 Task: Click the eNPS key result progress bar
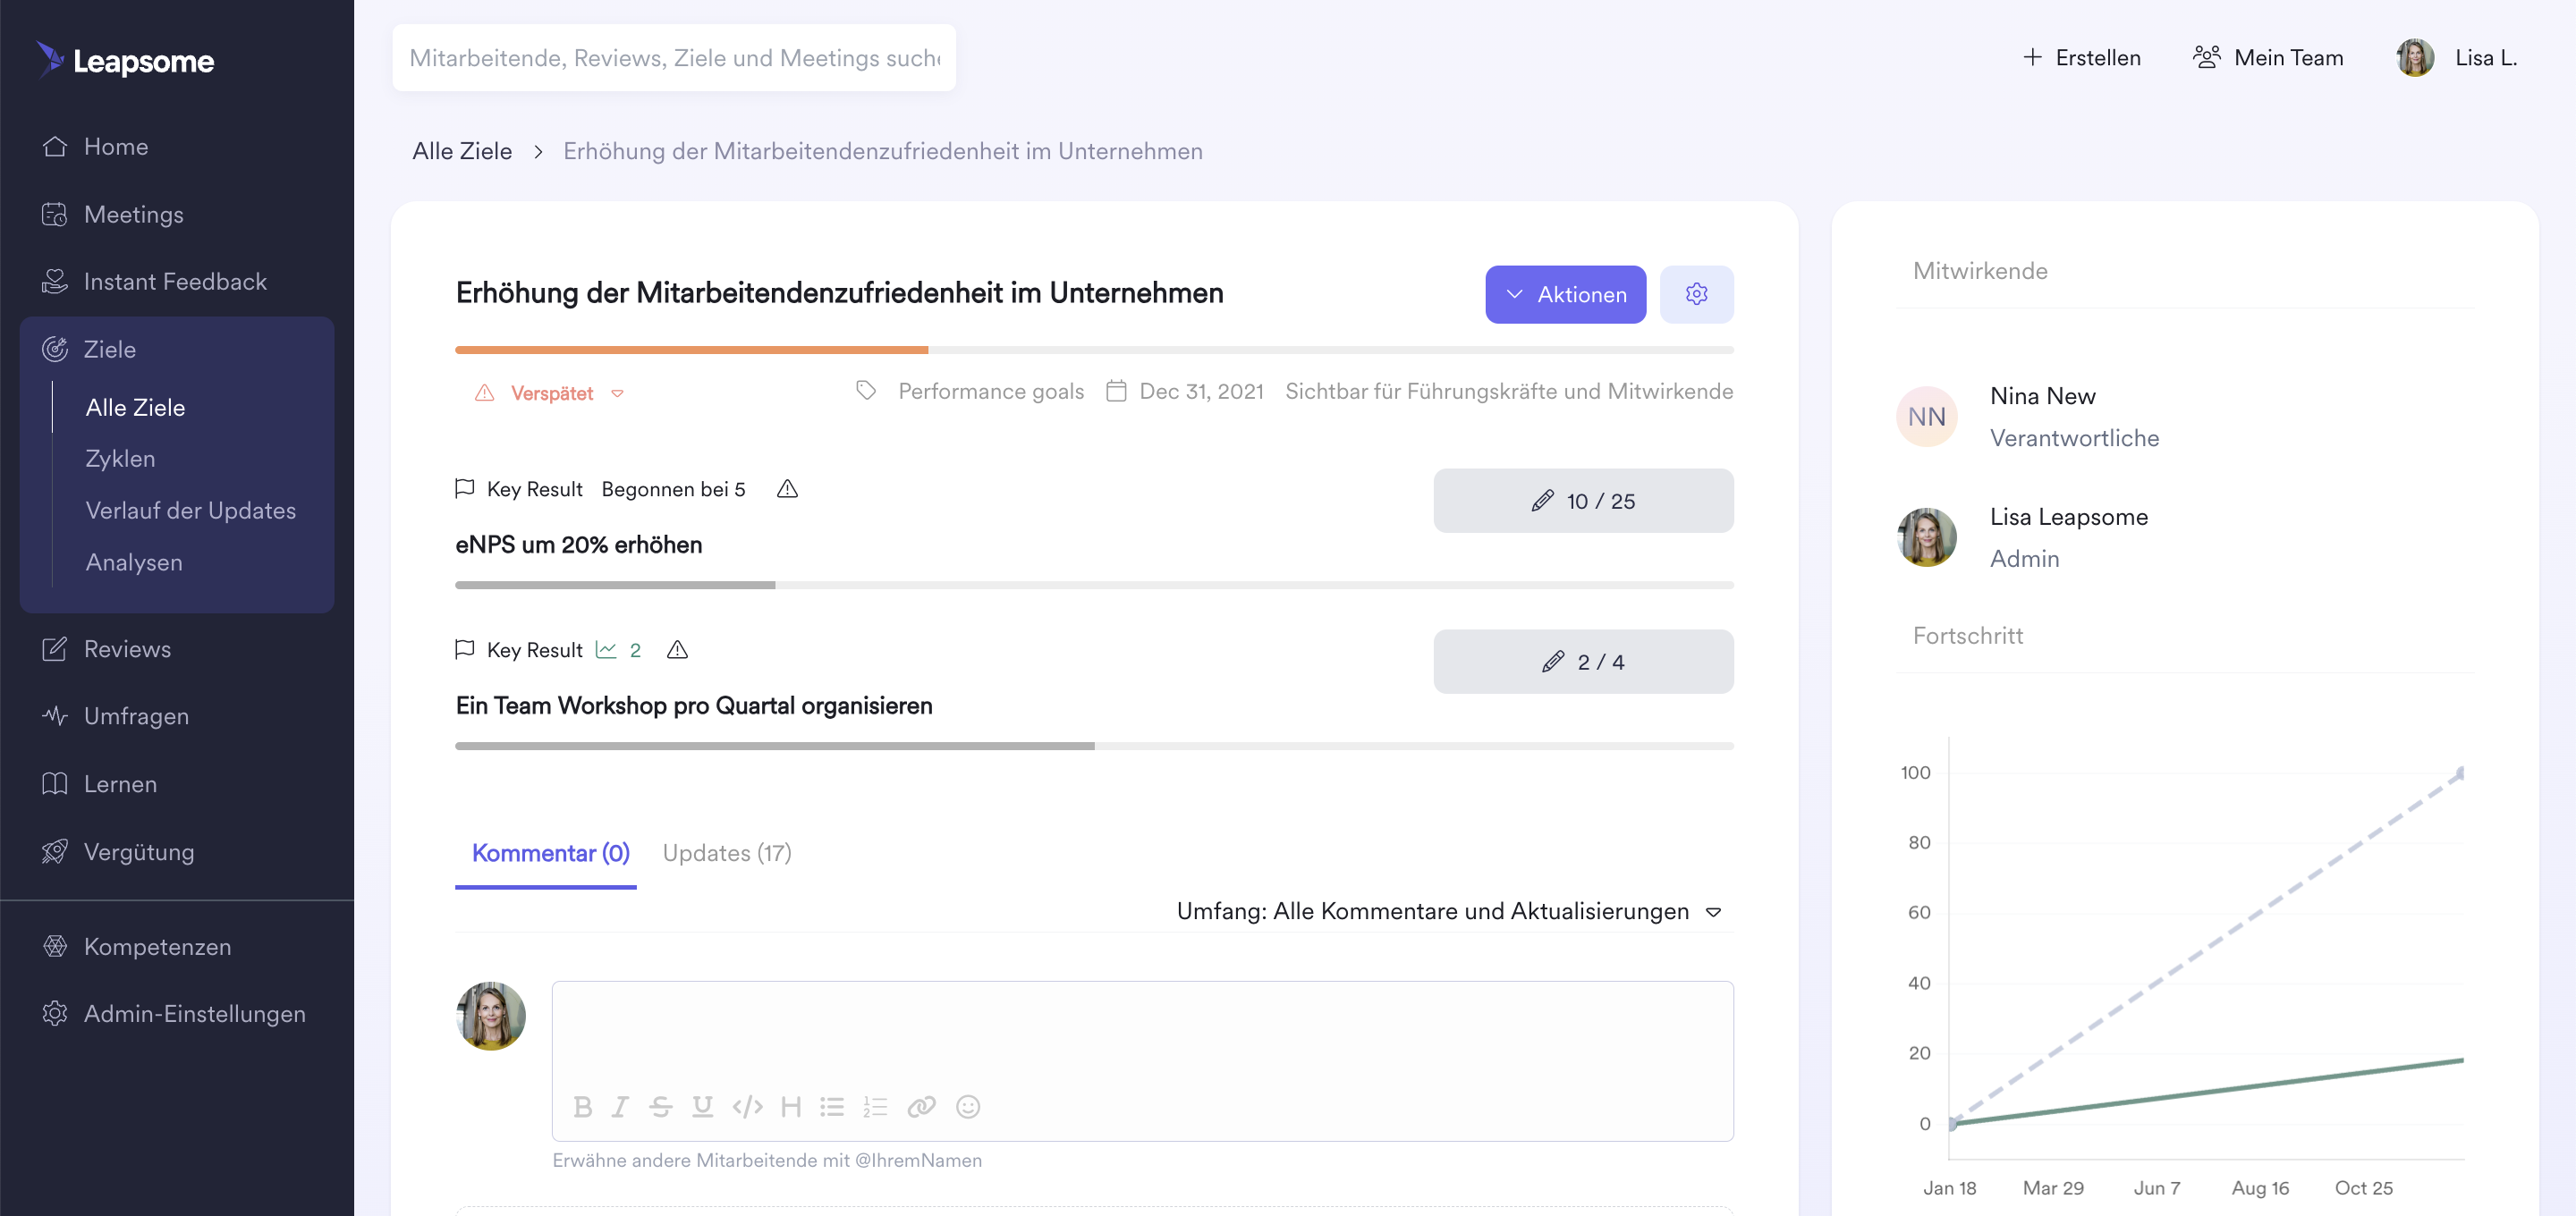[x=1094, y=585]
